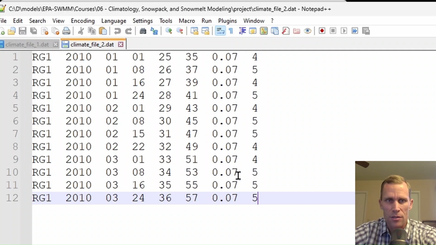The image size is (436, 245).
Task: Click the Undo arrow icon
Action: (x=117, y=31)
